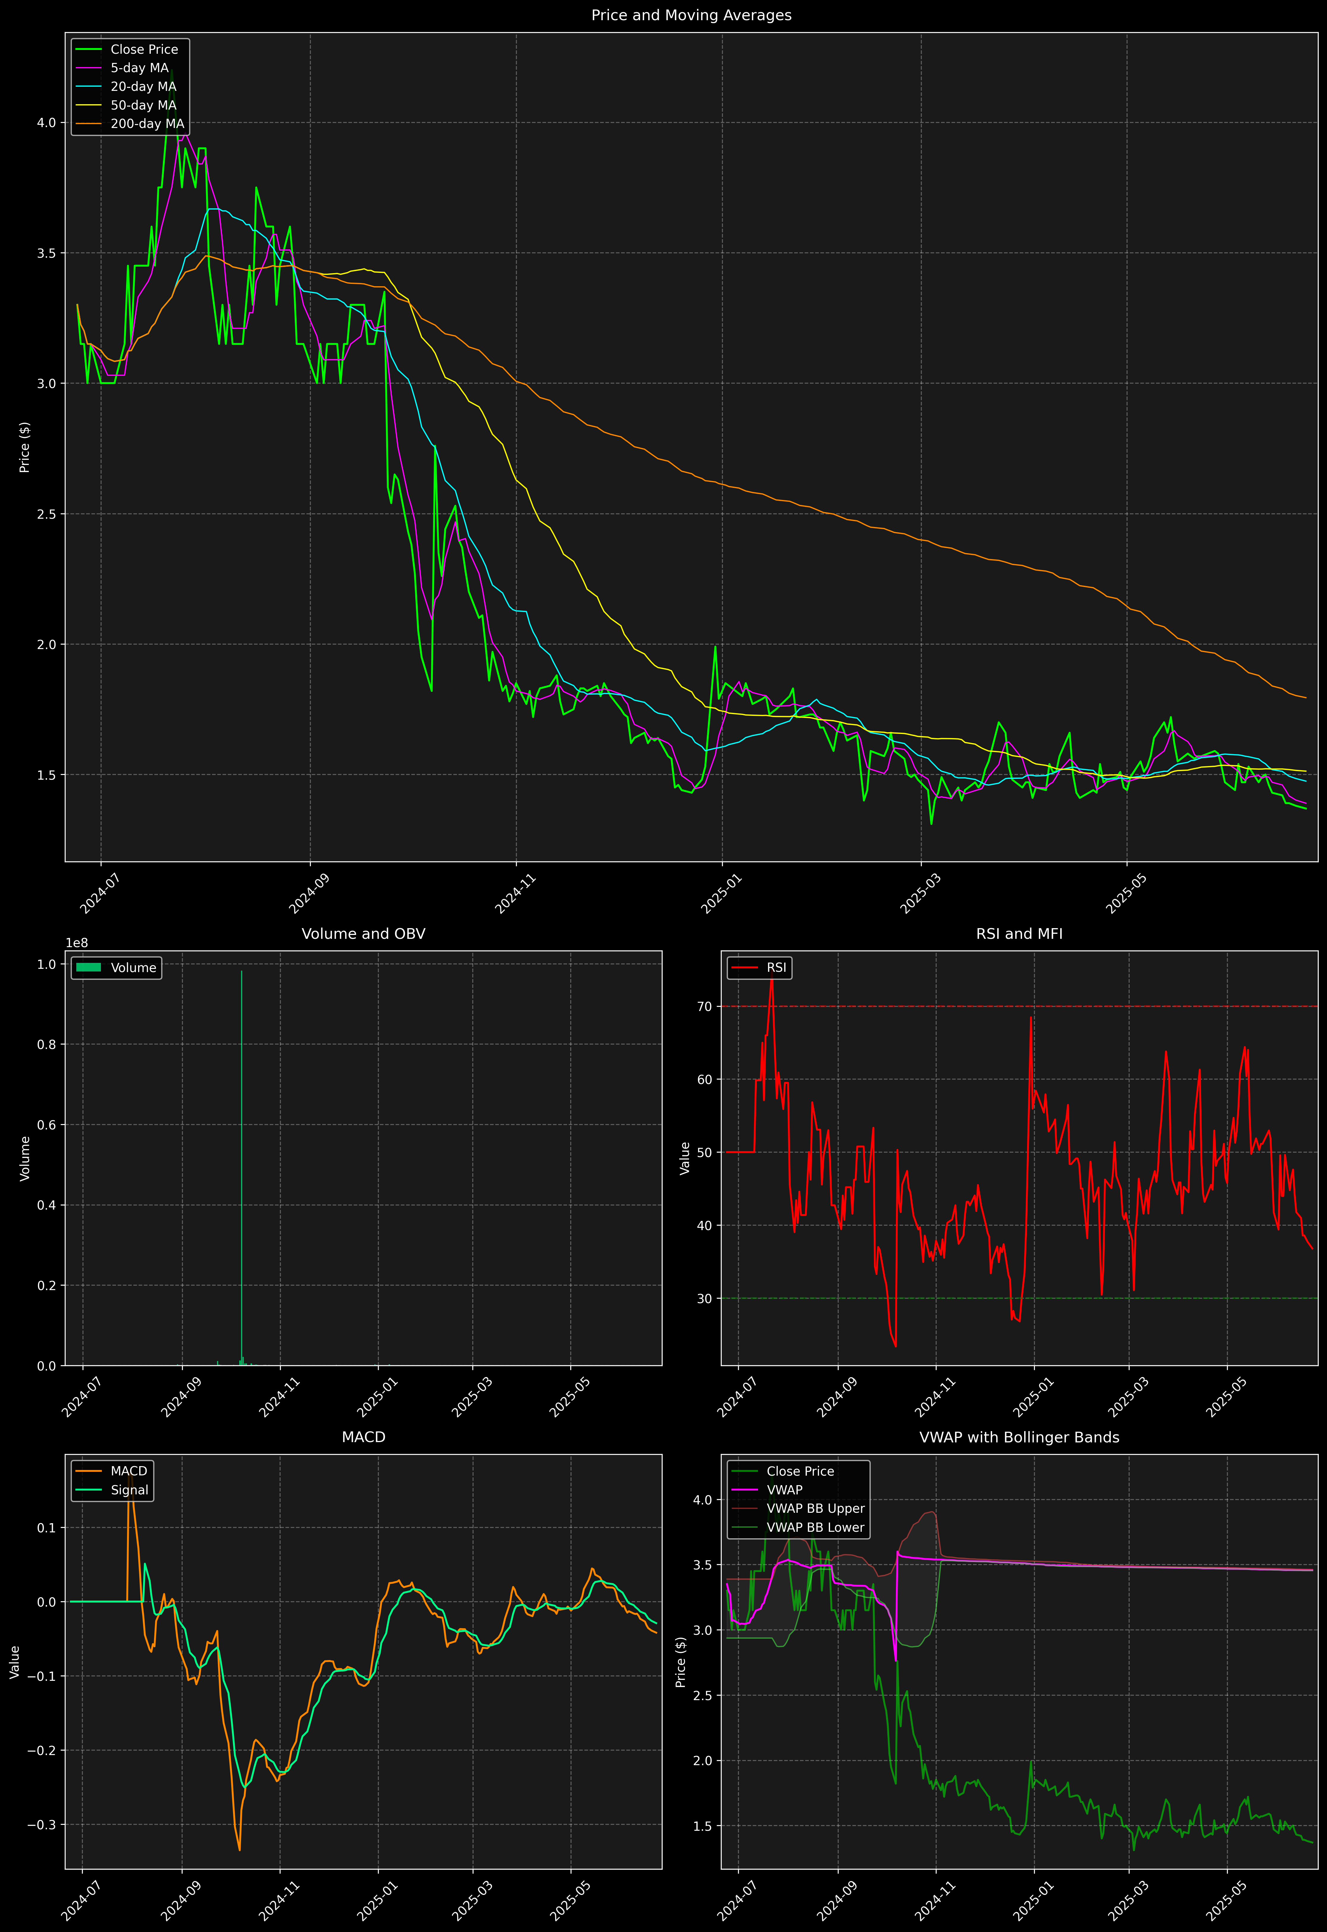Click the red RSI legend line sample
Viewport: 1327px width, 1932px height.
(744, 968)
